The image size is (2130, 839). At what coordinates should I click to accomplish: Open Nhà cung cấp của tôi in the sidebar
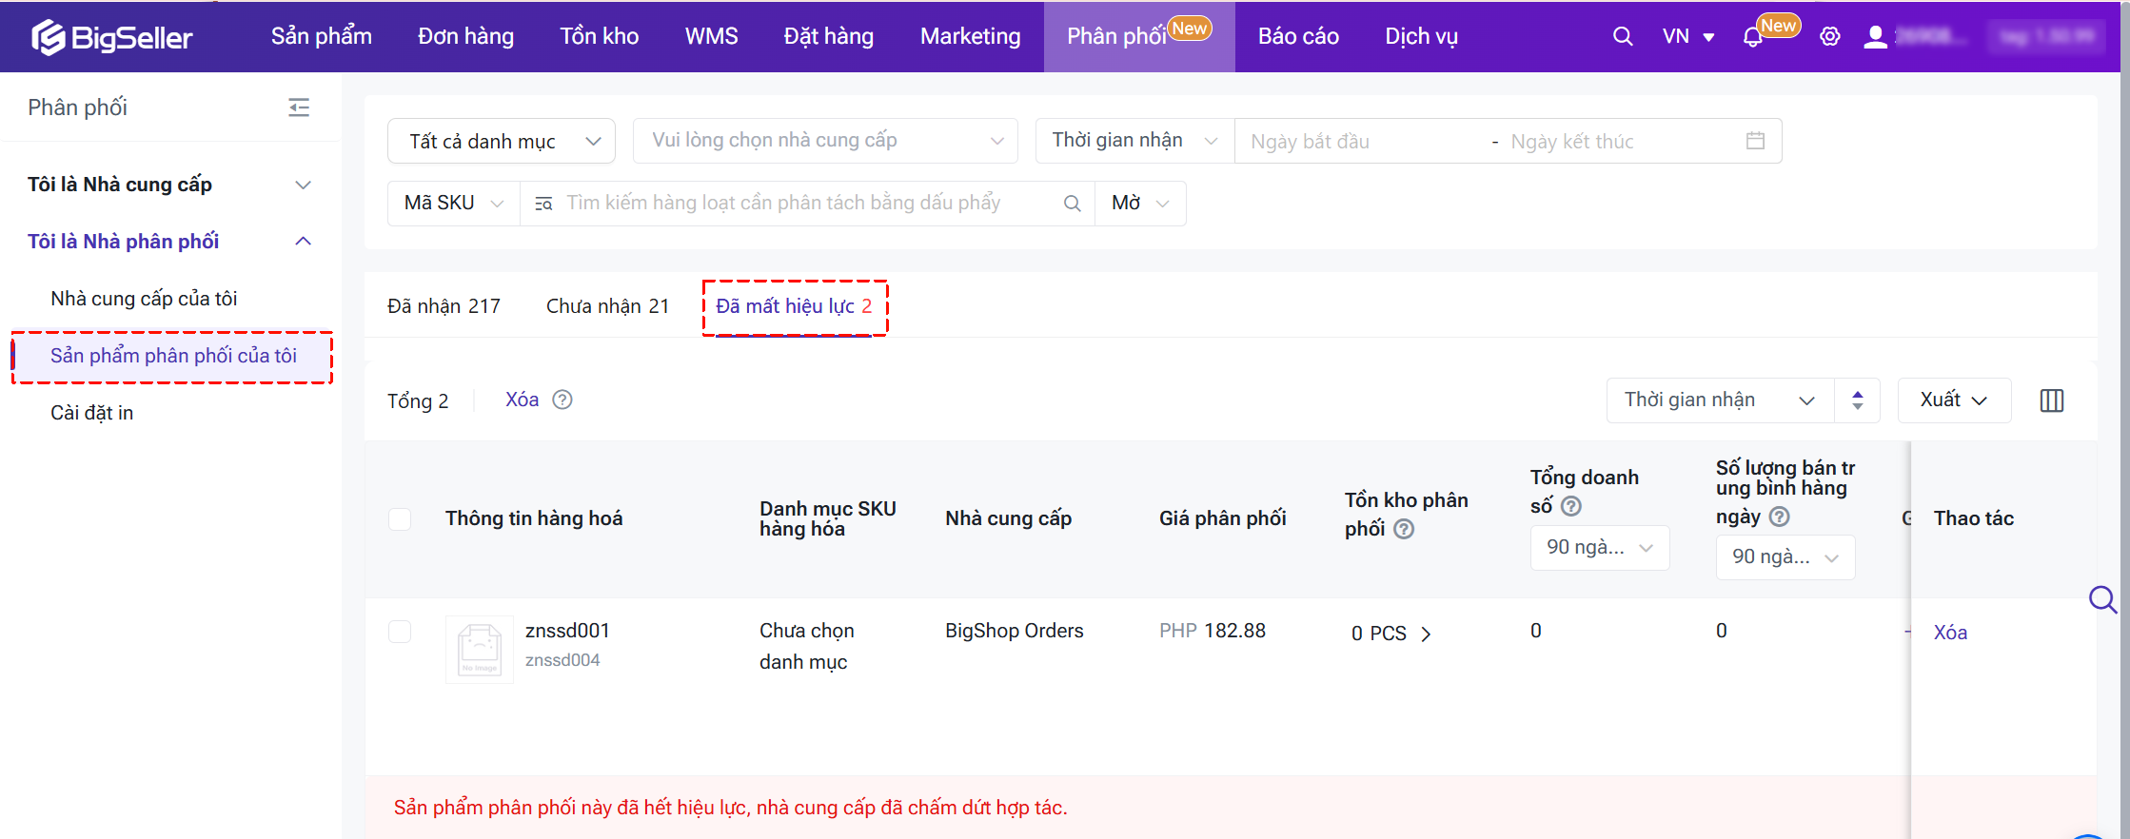pyautogui.click(x=144, y=299)
